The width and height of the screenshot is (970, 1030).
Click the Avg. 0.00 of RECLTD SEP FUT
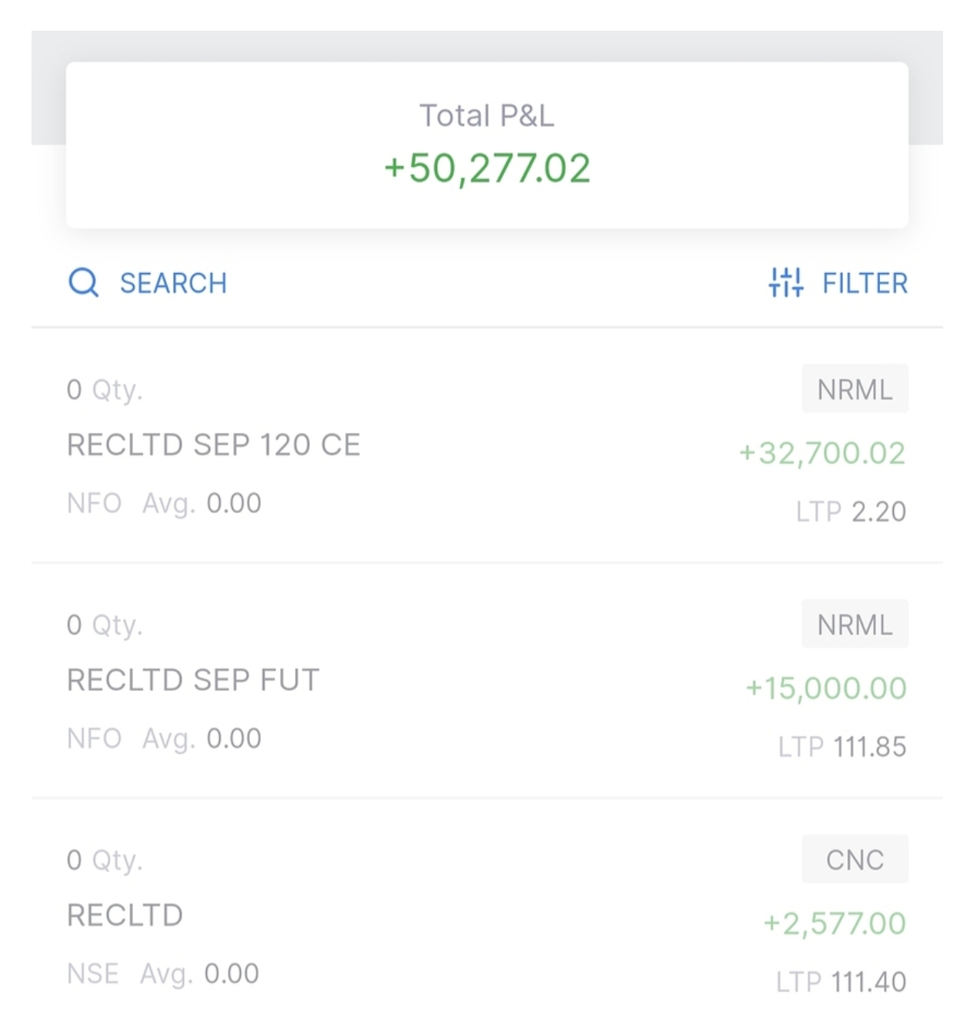(x=202, y=738)
